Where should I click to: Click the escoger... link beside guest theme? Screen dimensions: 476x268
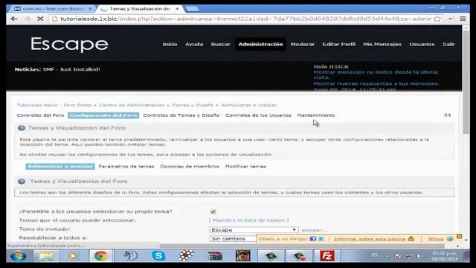[314, 230]
